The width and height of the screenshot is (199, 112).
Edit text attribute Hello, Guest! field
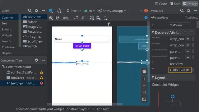[x=180, y=70]
